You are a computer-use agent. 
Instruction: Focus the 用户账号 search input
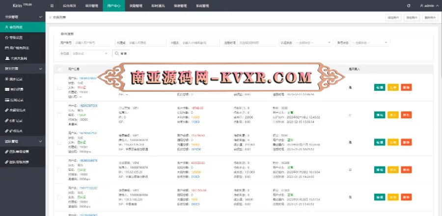pyautogui.click(x=93, y=43)
